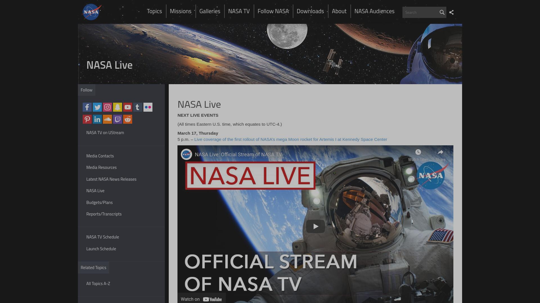Image resolution: width=540 pixels, height=303 pixels.
Task: Click video title NASA Live: Official Stream
Action: [238, 155]
